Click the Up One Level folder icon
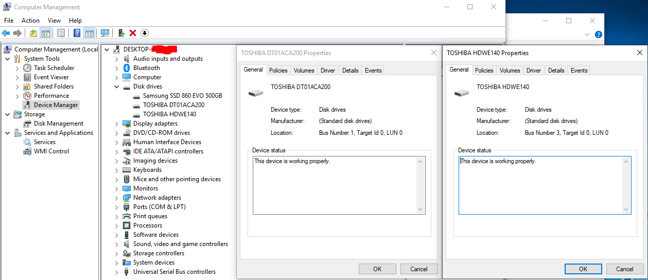Viewport: 648px width, 280px height. (x=33, y=33)
